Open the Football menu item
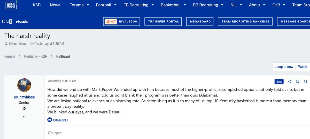310x139 pixels. [x=104, y=5]
